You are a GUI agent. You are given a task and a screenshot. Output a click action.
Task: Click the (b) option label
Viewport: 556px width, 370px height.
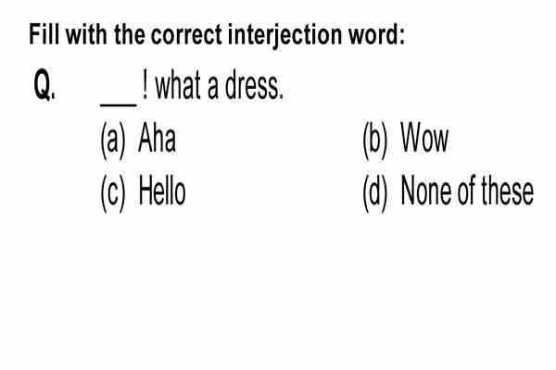pos(375,141)
